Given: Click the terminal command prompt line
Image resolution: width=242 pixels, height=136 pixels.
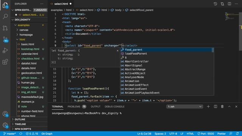Looking at the screenshot, I should pyautogui.click(x=87, y=113).
